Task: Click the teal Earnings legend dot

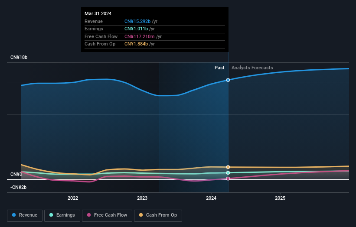Action: pos(51,215)
